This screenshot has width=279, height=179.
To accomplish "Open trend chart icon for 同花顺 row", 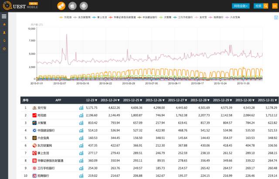I will [81, 115].
